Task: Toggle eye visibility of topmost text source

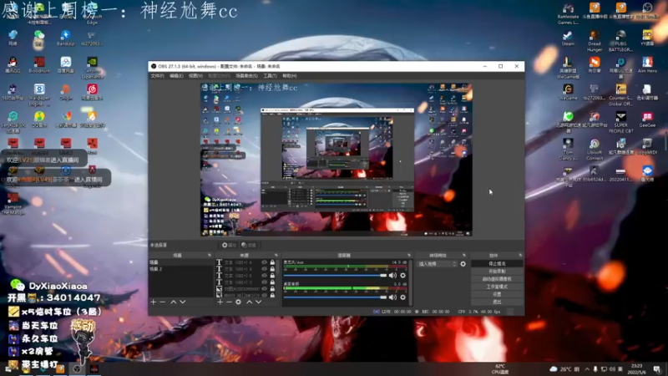Action: click(x=264, y=262)
